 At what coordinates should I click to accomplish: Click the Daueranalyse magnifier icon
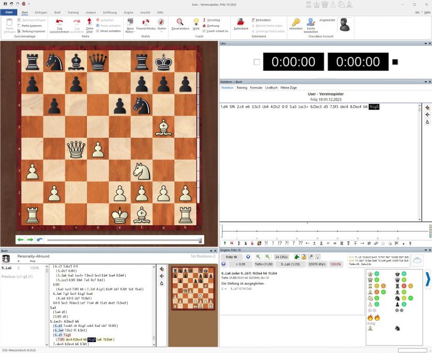tap(180, 21)
